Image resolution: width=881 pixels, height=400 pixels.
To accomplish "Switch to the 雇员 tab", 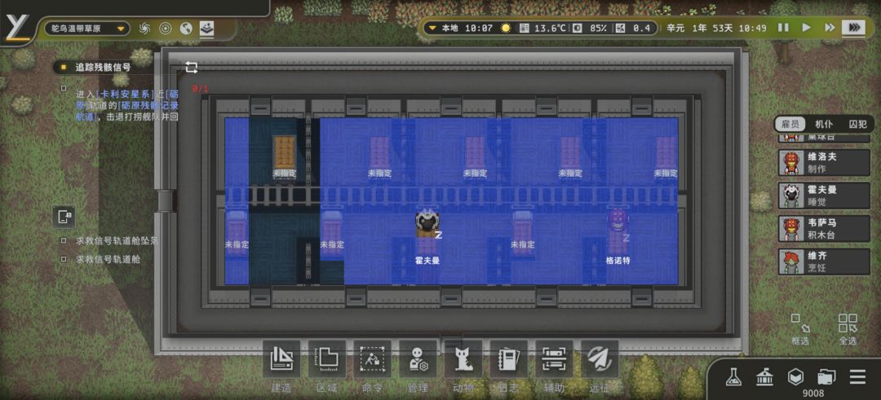I will pyautogui.click(x=790, y=125).
